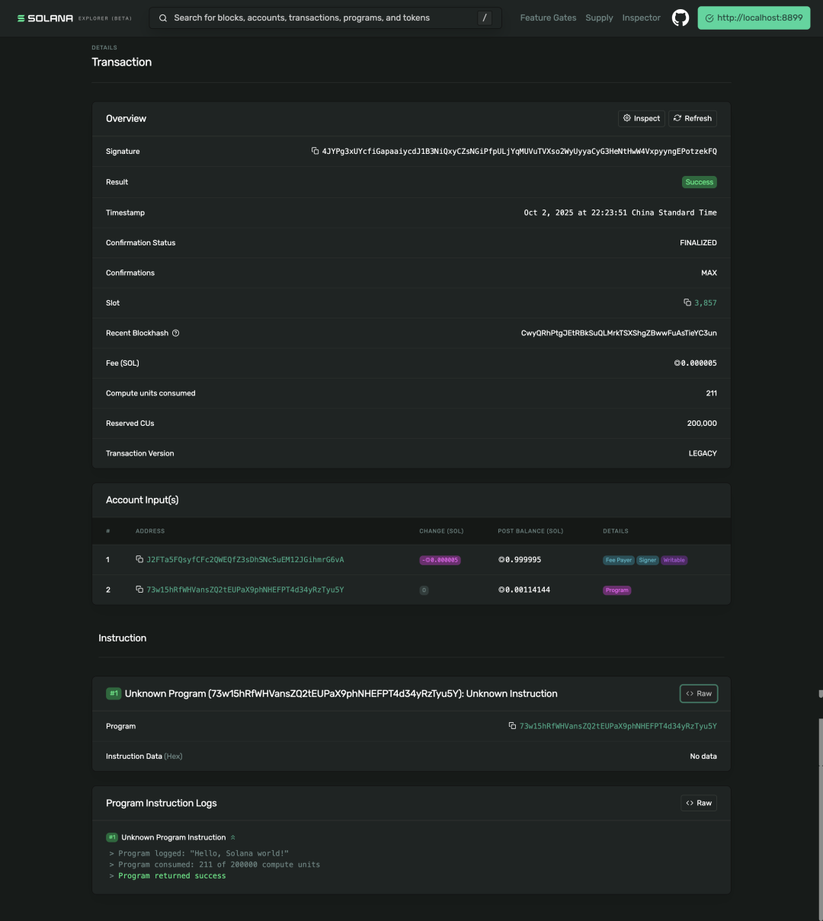Copy the Program address in instruction card
This screenshot has width=823, height=921.
pyautogui.click(x=512, y=726)
